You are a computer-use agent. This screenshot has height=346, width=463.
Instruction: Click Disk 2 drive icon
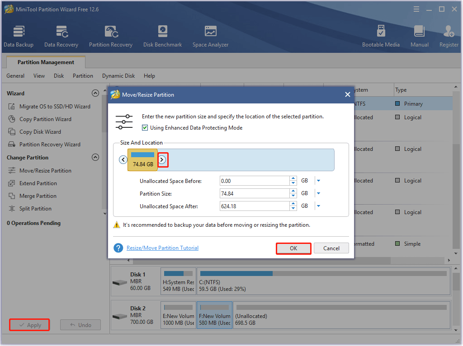(x=119, y=316)
